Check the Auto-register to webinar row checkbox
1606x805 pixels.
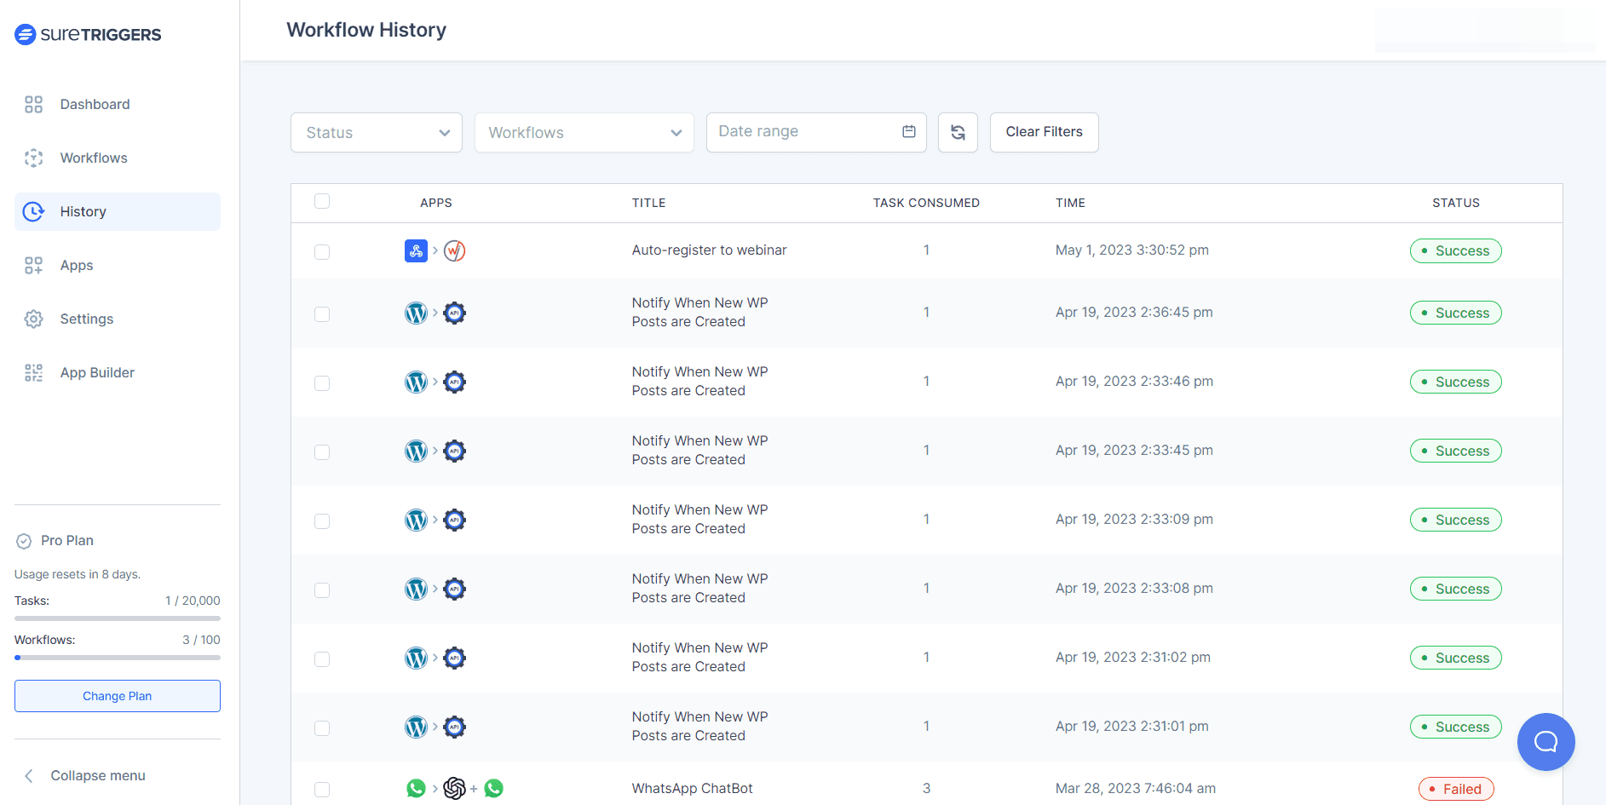click(x=322, y=251)
